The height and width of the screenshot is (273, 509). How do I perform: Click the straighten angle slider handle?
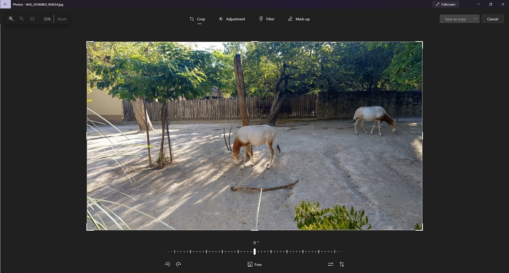pyautogui.click(x=255, y=251)
